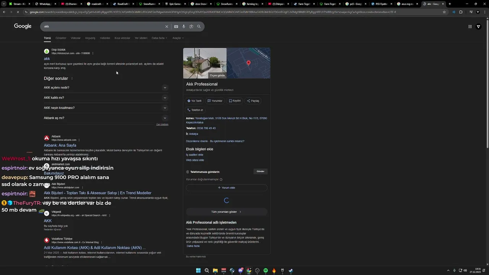
Task: Click 'Kaydet' save button
Action: click(x=235, y=101)
